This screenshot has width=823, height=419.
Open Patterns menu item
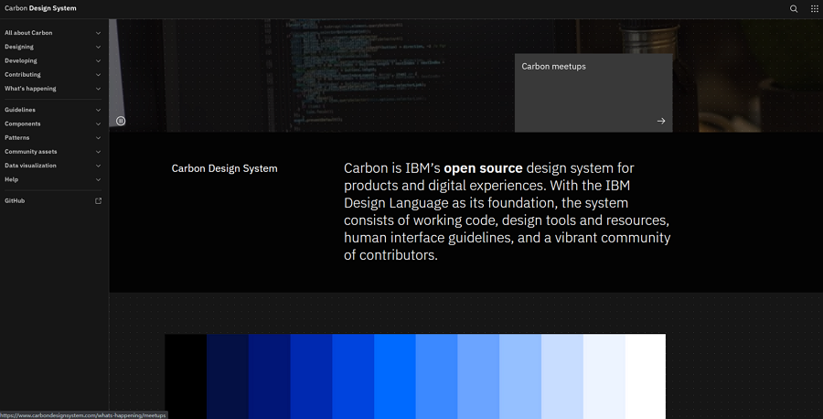pyautogui.click(x=53, y=137)
